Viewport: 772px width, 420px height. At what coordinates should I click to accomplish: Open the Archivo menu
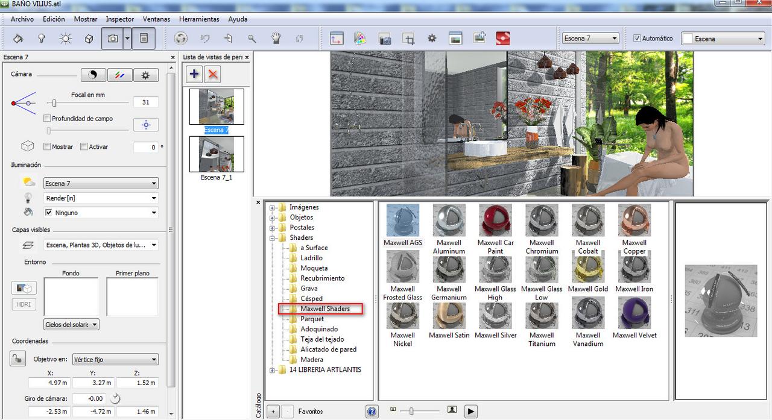coord(22,19)
